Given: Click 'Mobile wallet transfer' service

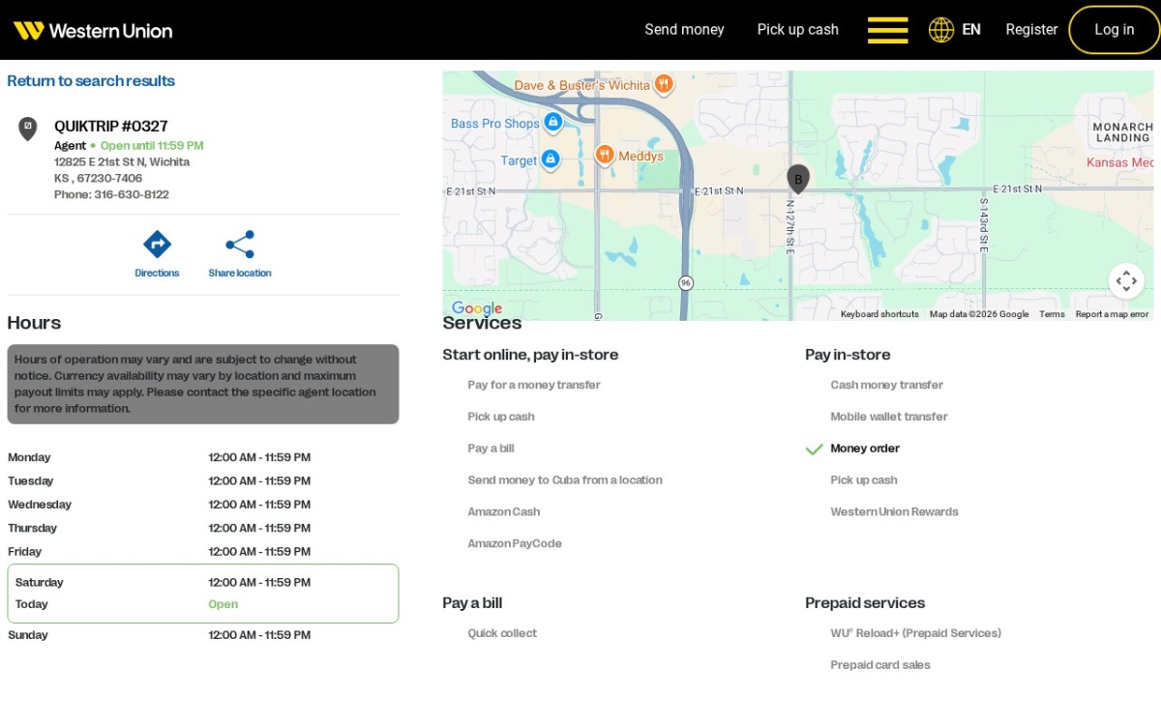Looking at the screenshot, I should (x=889, y=417).
